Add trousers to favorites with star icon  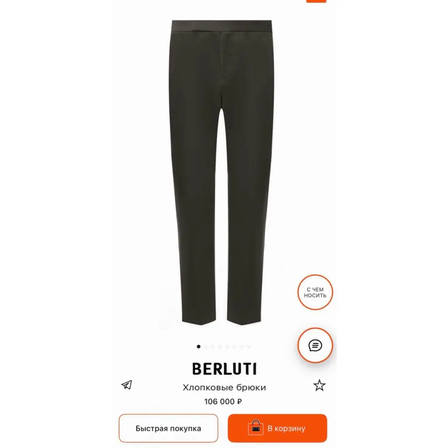[x=319, y=385]
